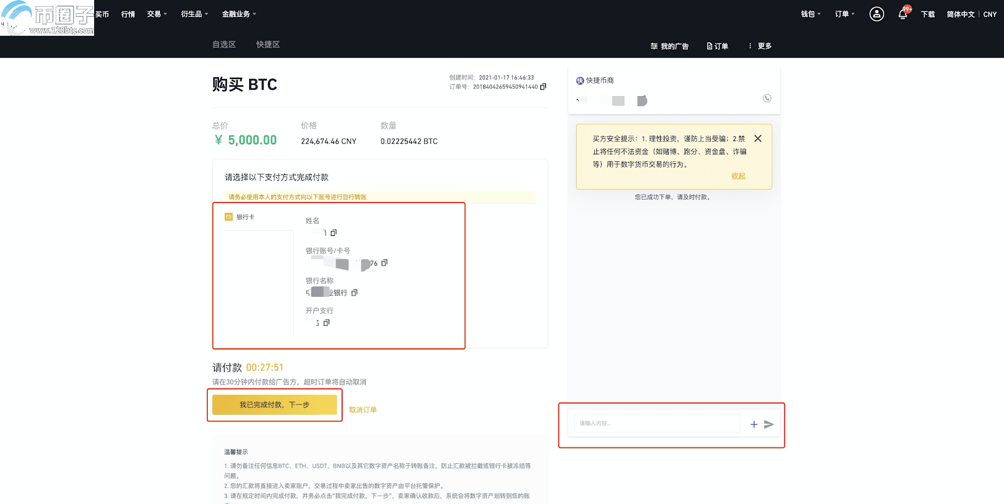Select the 银行卡 payment method
The height and width of the screenshot is (504, 1004).
(x=240, y=217)
